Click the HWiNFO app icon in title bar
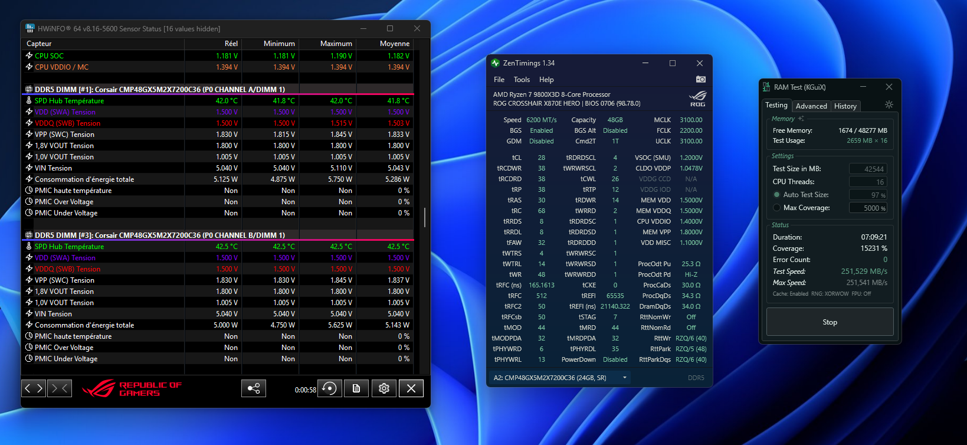967x445 pixels. click(30, 28)
